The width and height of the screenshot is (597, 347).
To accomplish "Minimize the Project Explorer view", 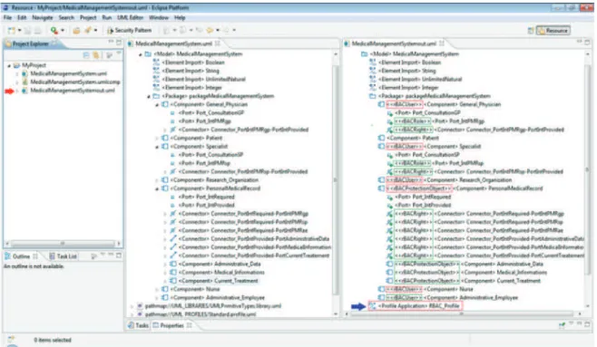I will click(111, 42).
